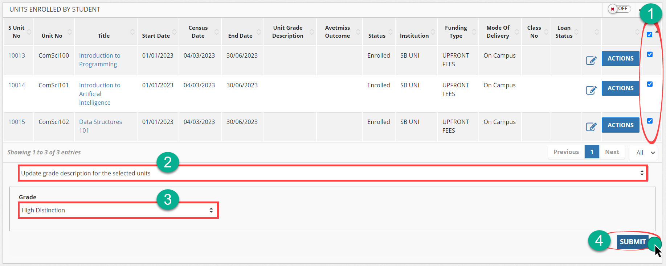Viewport: 666px width, 266px height.
Task: Open ACTIONS menu for ComSci102
Action: point(620,125)
